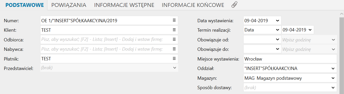344x94 pixels.
Task: Open the attachments paperclip tab
Action: point(234,5)
